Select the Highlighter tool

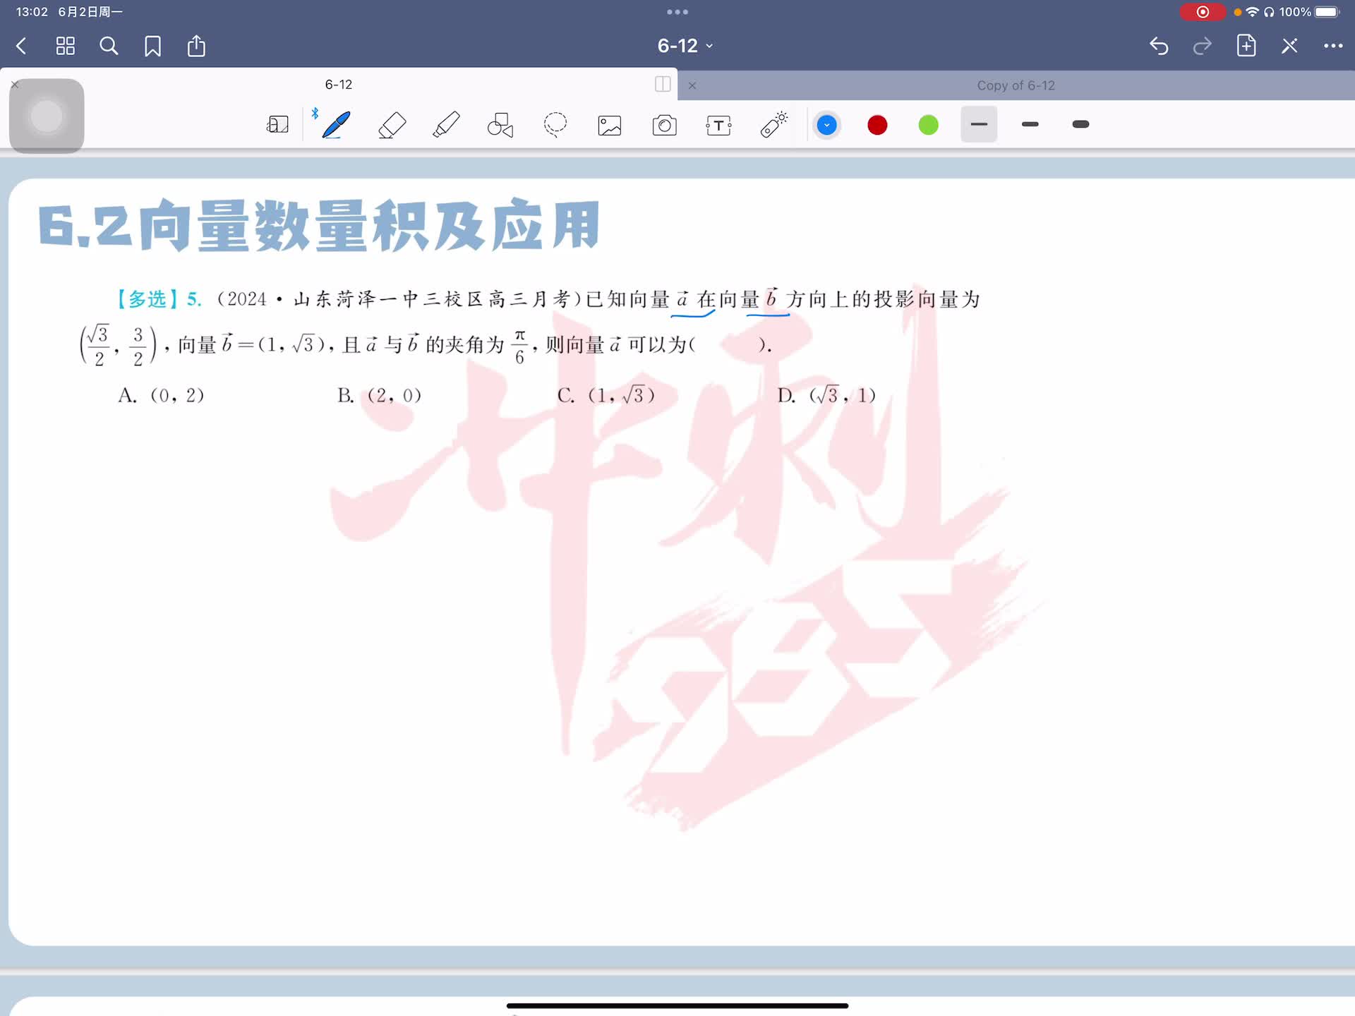coord(446,125)
